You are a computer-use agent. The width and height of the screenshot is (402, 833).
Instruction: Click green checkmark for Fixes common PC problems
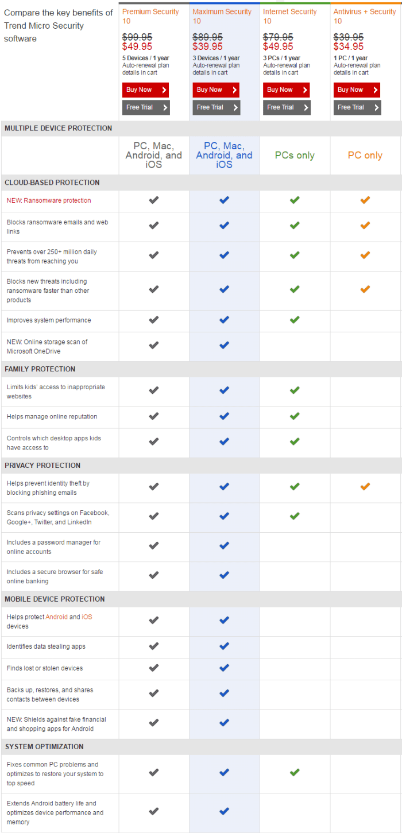click(x=295, y=773)
